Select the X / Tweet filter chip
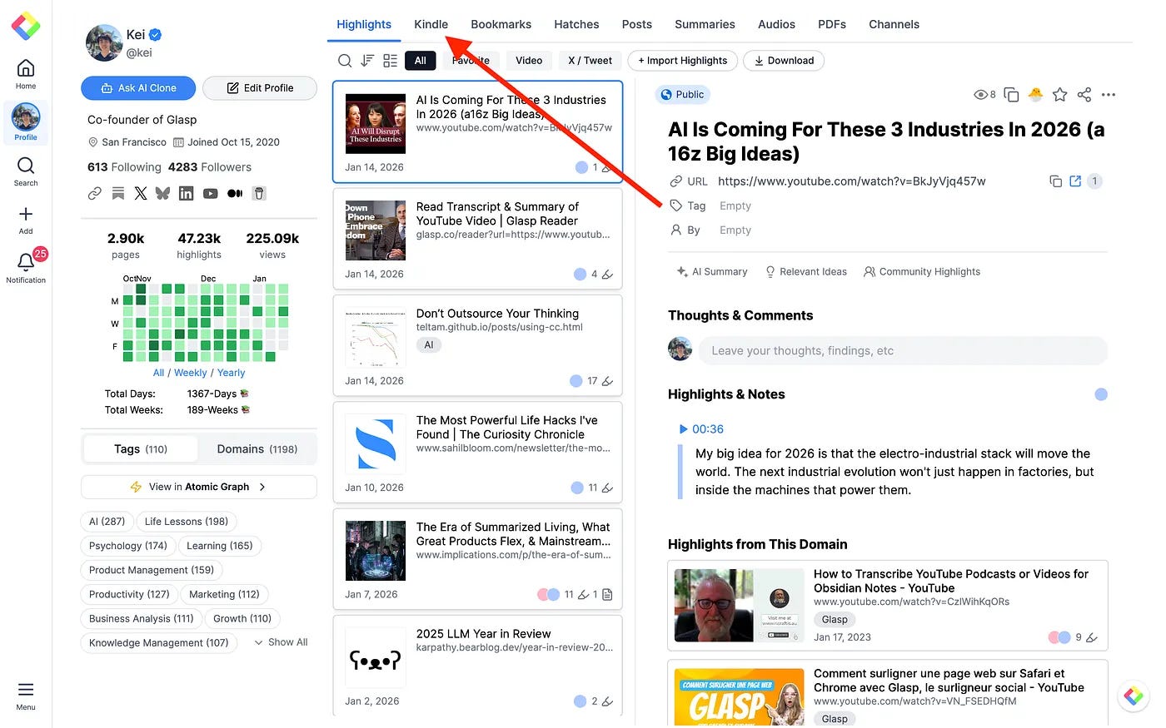The width and height of the screenshot is (1166, 728). click(590, 61)
